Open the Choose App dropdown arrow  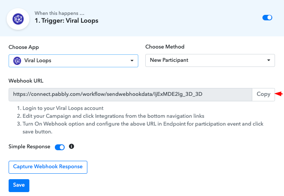pyautogui.click(x=132, y=61)
